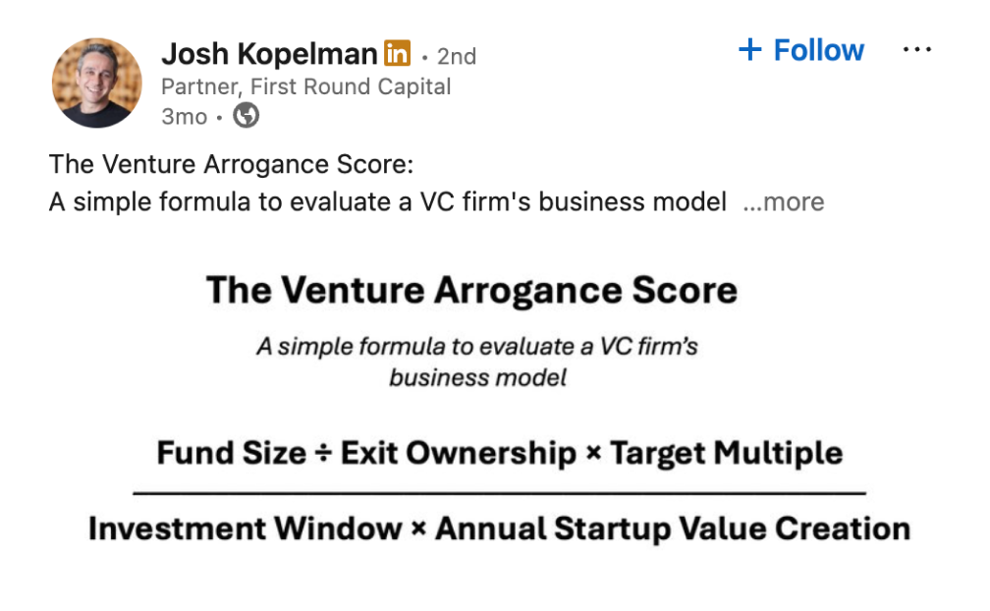This screenshot has height=611, width=990.
Task: Expand the post with …more
Action: tap(784, 202)
